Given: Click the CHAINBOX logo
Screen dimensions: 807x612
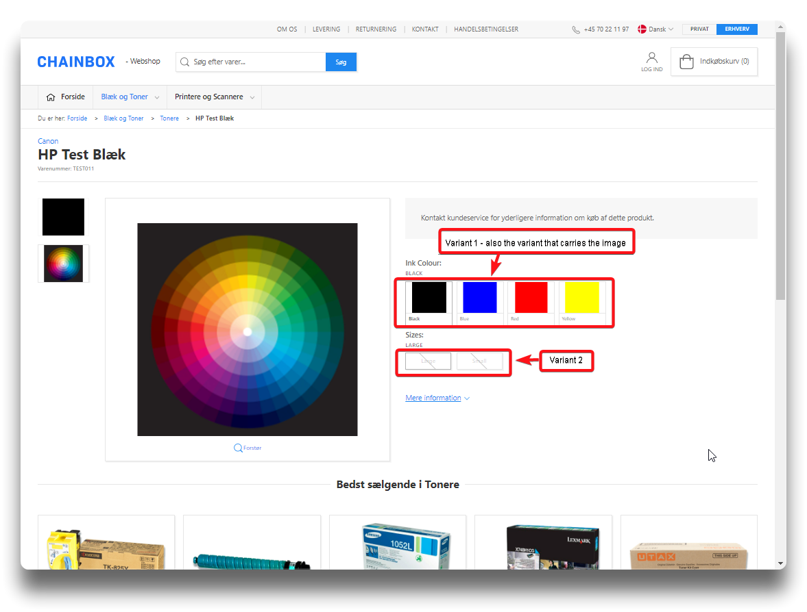Looking at the screenshot, I should (76, 62).
